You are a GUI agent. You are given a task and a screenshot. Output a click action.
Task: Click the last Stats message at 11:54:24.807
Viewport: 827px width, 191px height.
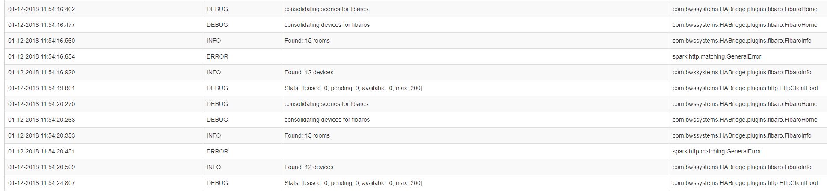353,183
